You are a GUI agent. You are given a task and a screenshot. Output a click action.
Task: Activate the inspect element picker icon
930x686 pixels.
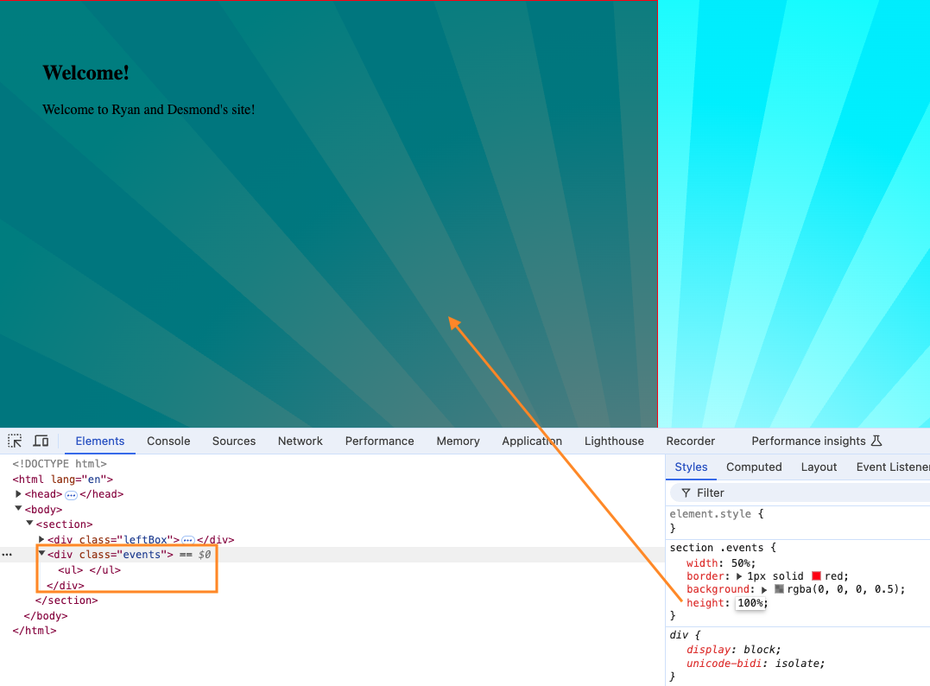15,441
